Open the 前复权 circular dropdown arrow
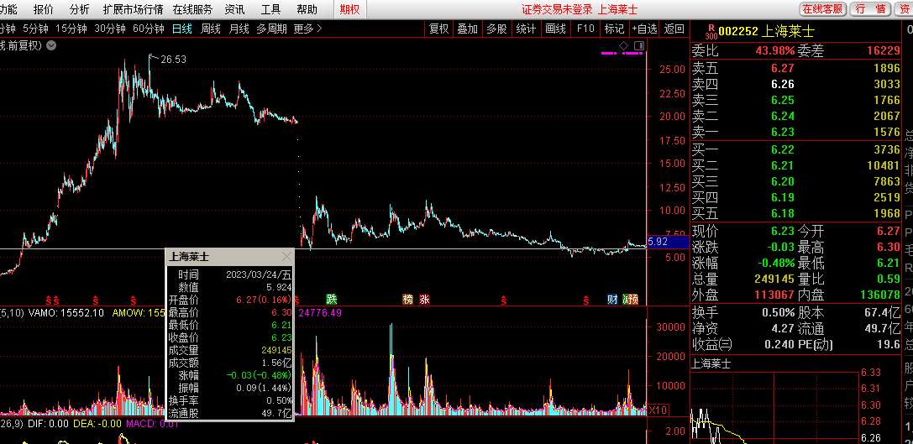This screenshot has width=913, height=444. point(51,44)
